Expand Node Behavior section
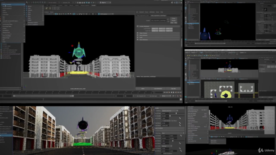Viewport: 276px width, 155px height. [158, 35]
